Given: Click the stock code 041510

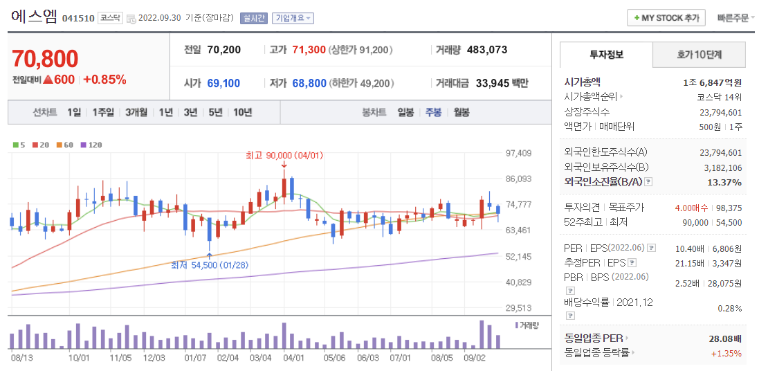Looking at the screenshot, I should [x=78, y=19].
